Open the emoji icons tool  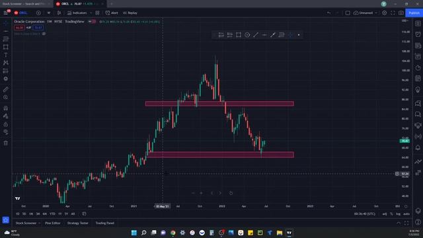6,79
